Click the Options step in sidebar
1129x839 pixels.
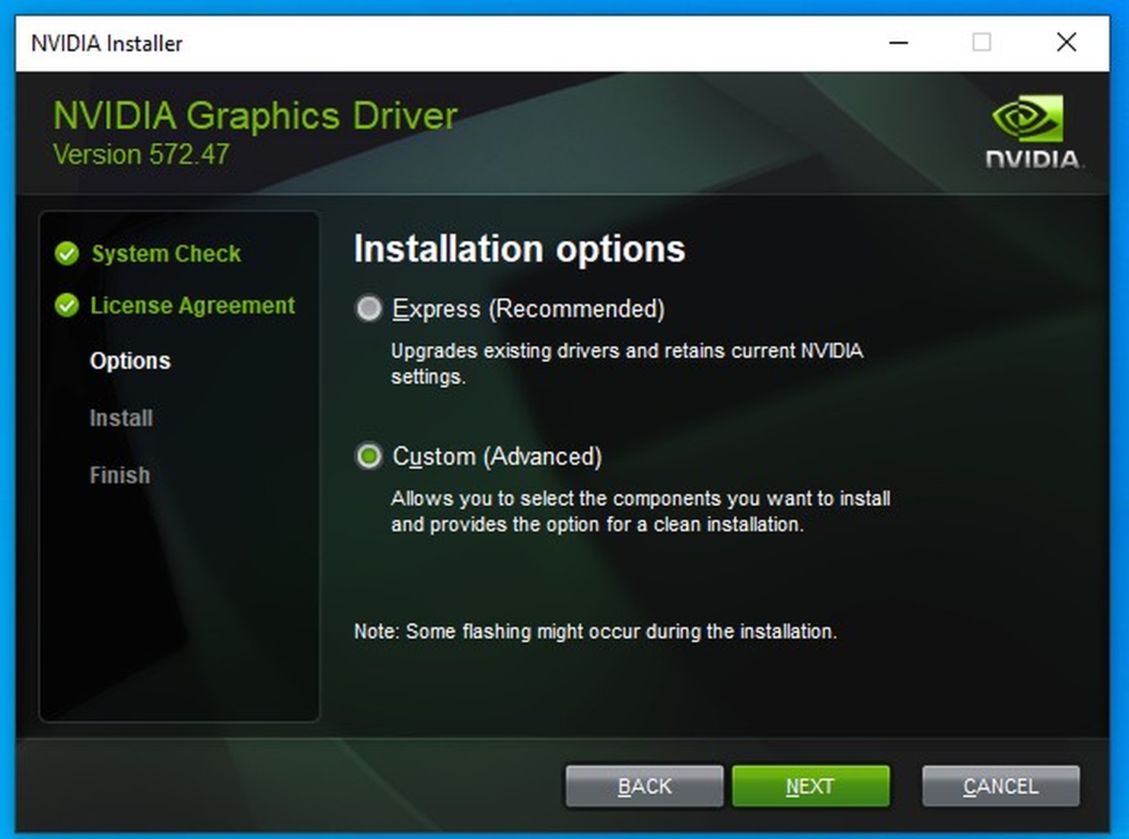coord(130,361)
